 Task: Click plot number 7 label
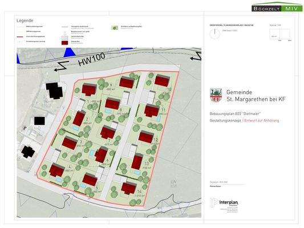(x=109, y=141)
